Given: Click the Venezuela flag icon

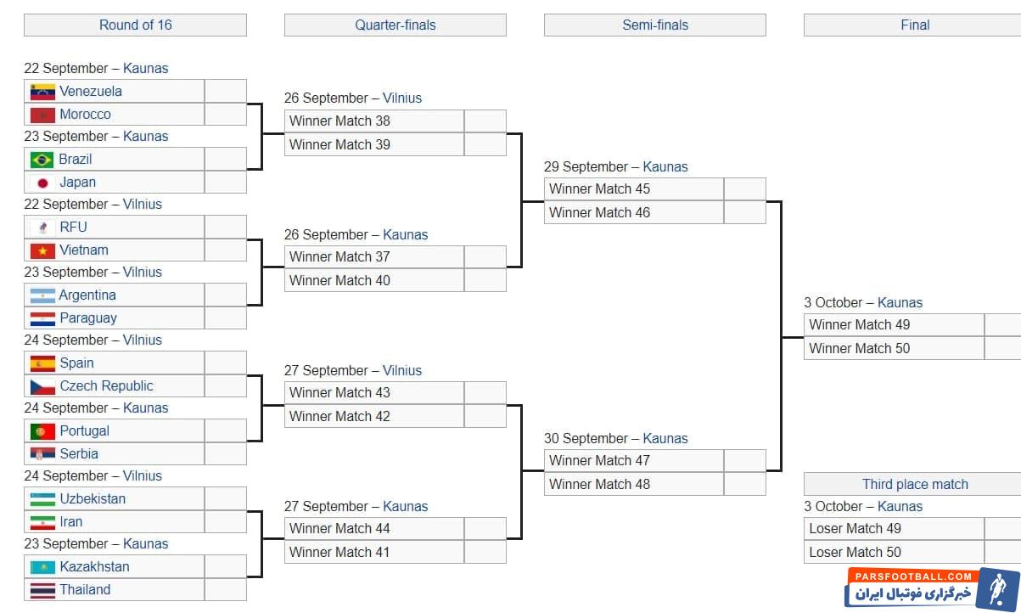Looking at the screenshot, I should [42, 92].
